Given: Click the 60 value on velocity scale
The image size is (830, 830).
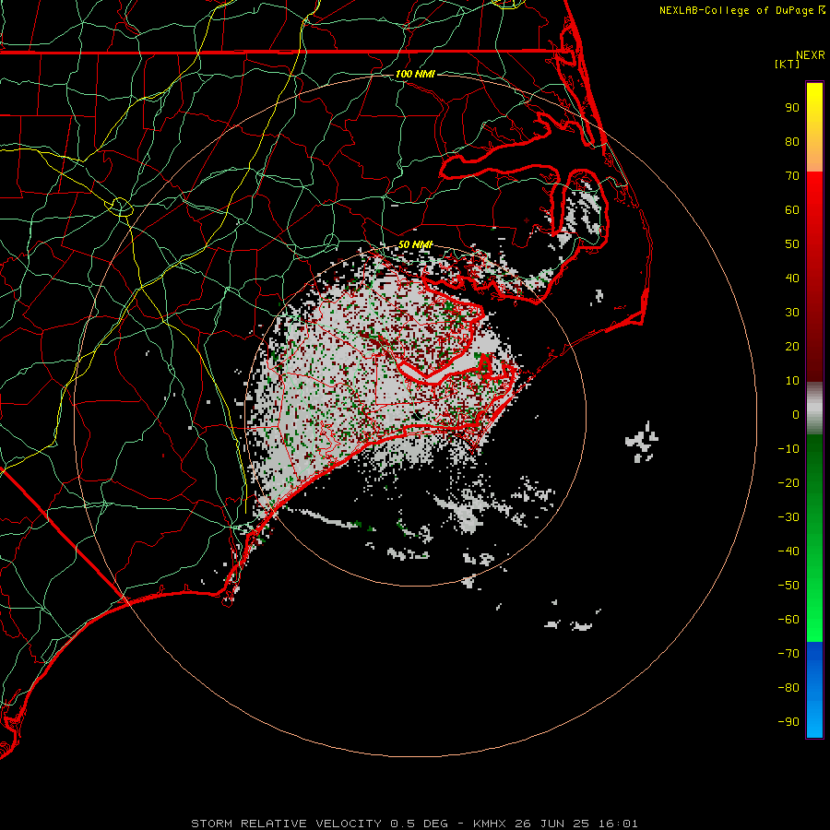Looking at the screenshot, I should (792, 210).
